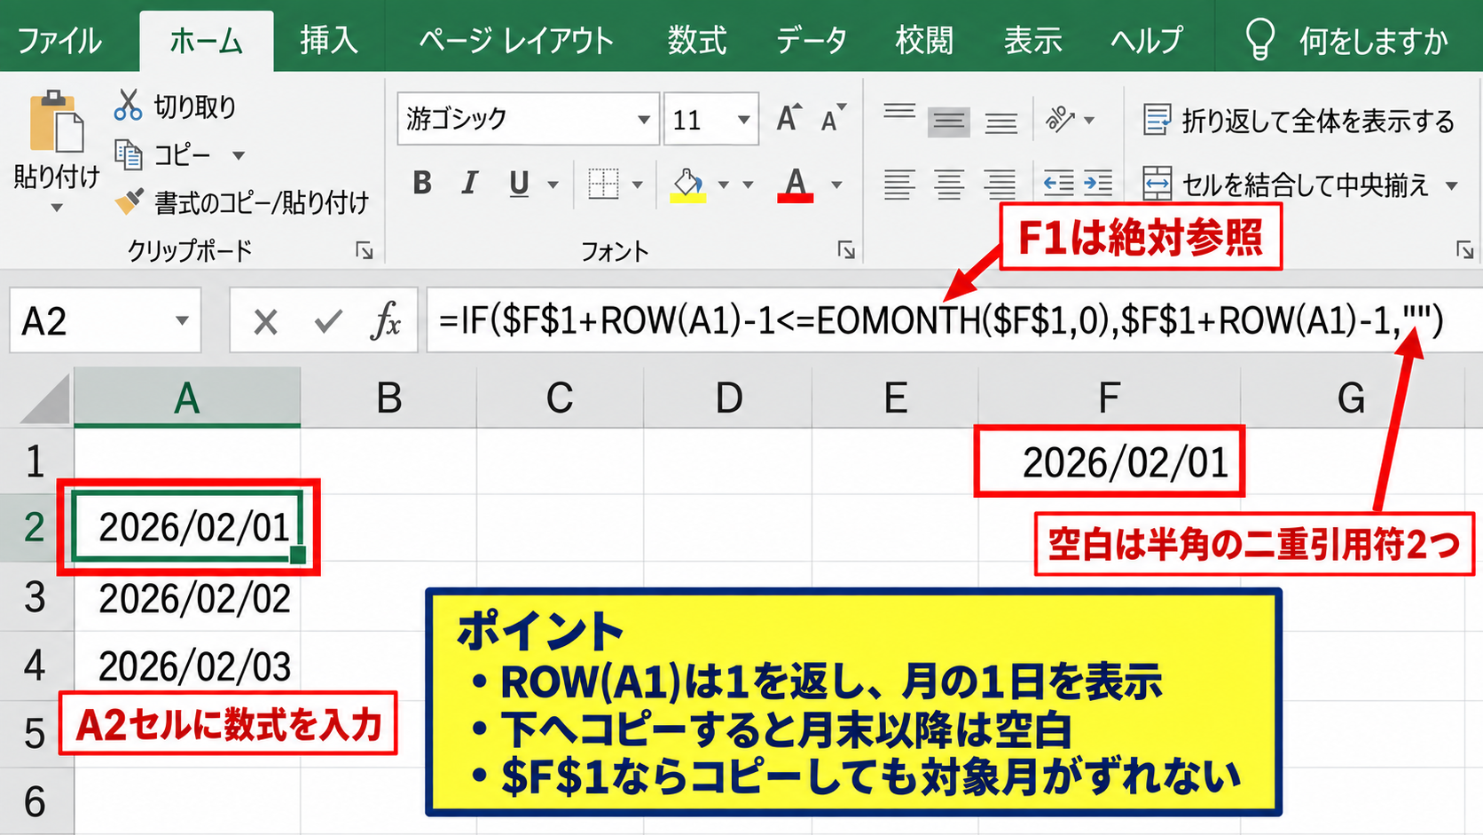1483x835 pixels.
Task: Toggle bold formatting B
Action: click(x=422, y=184)
